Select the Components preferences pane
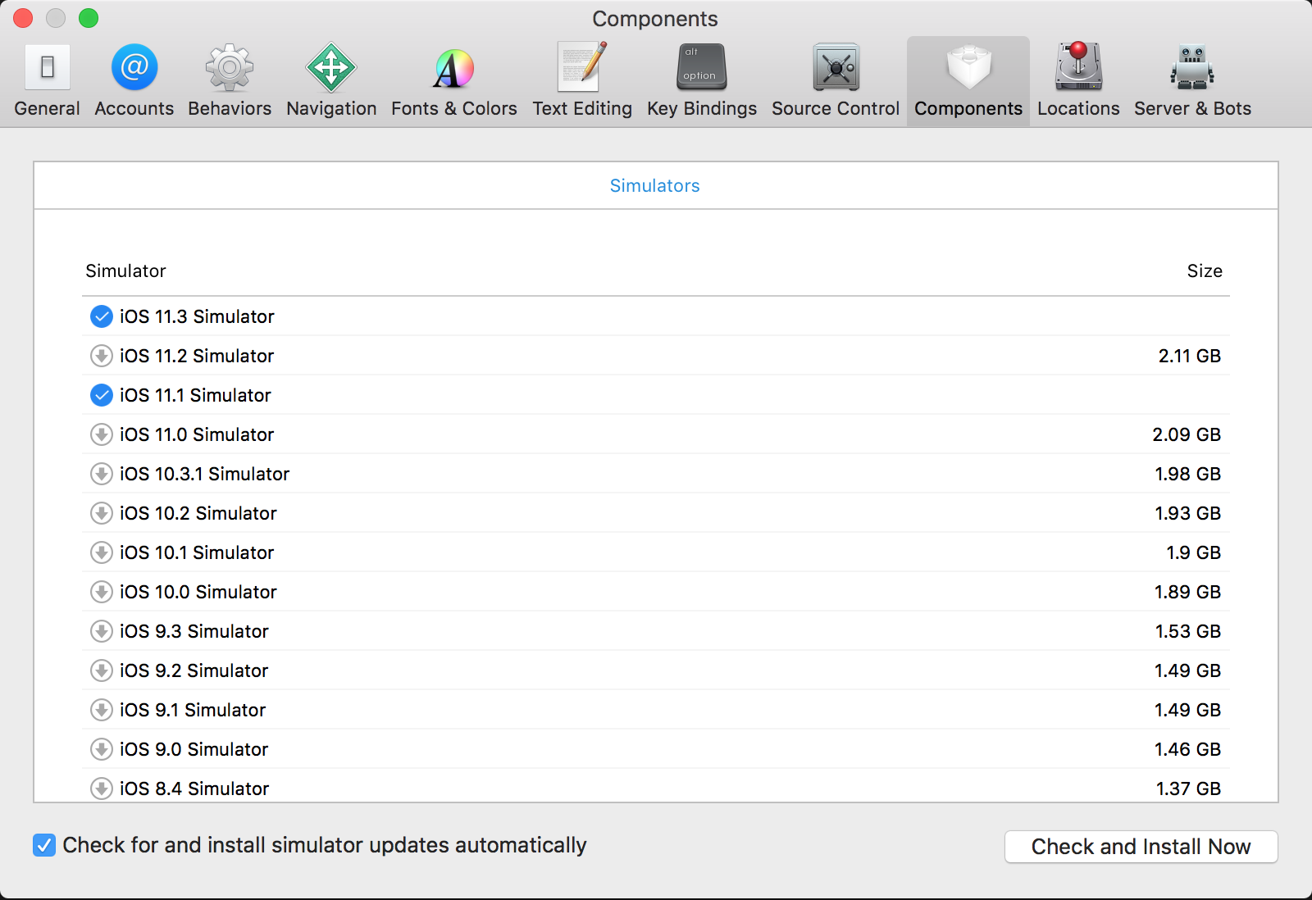The width and height of the screenshot is (1312, 900). pyautogui.click(x=968, y=81)
